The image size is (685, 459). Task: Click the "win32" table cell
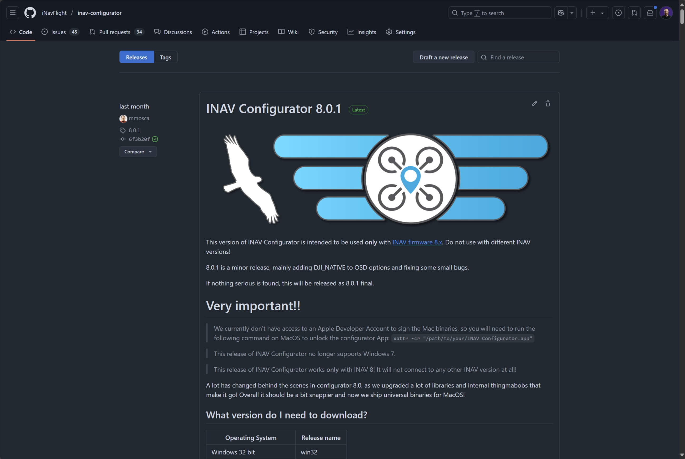321,452
